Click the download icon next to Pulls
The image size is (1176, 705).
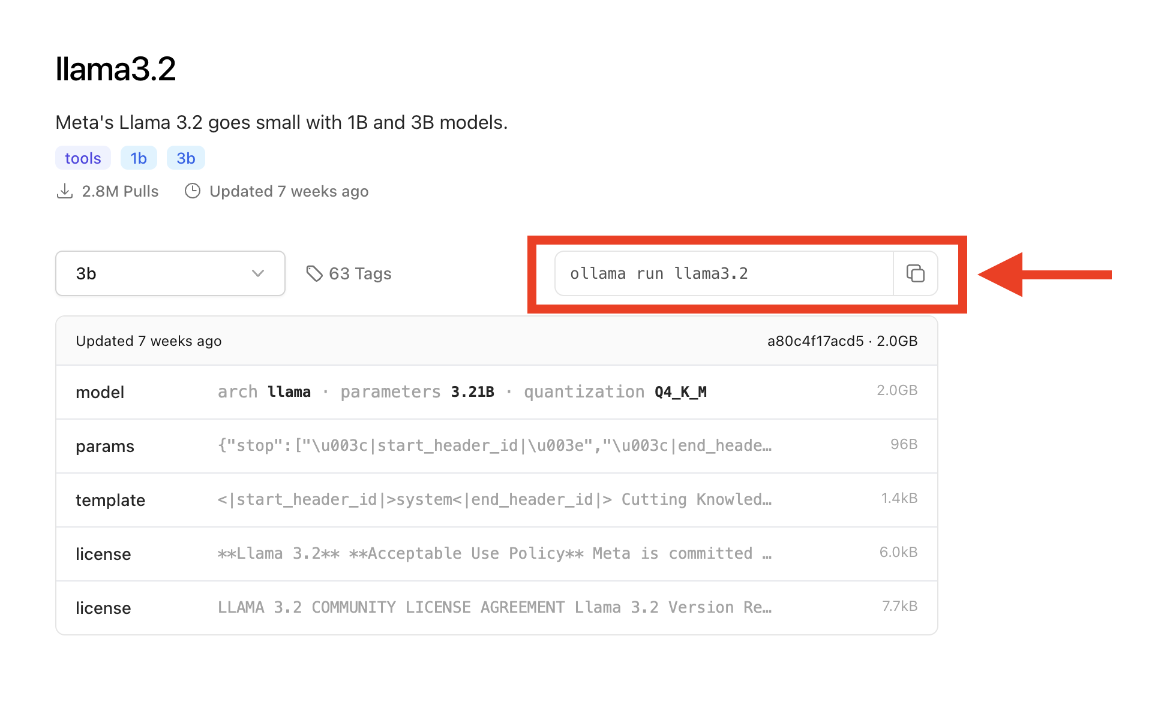[64, 191]
